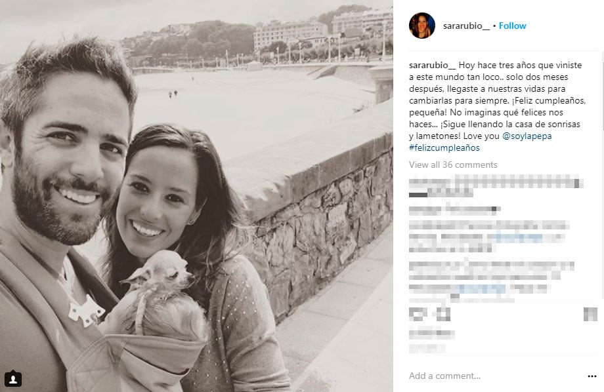Click blue blurred mention in fourth comment
This screenshot has width=604, height=392.
click(x=481, y=288)
